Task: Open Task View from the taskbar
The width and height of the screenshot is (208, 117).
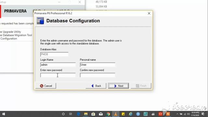Action: (71, 114)
